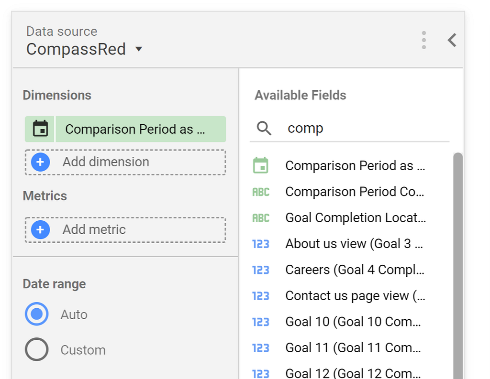Open the CompassRed data source dropdown arrow
The height and width of the screenshot is (379, 490).
point(138,49)
